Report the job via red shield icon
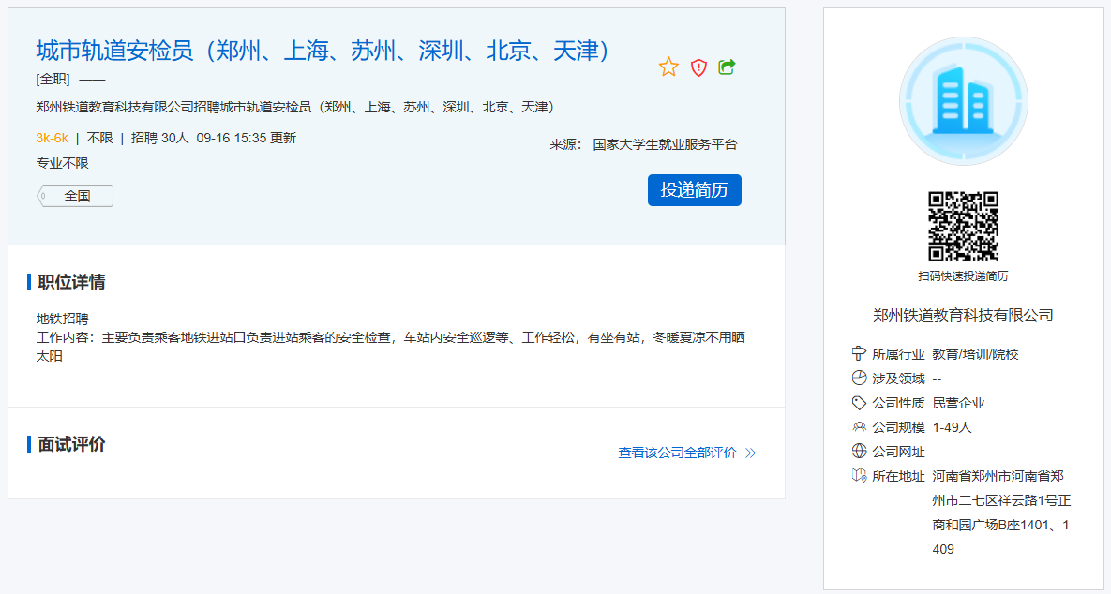 [698, 67]
